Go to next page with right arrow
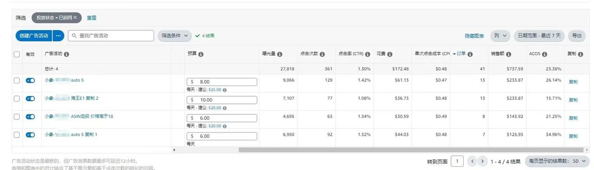This screenshot has width=594, height=170. (x=483, y=161)
